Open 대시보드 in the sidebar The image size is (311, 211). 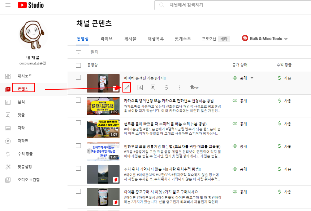25,76
